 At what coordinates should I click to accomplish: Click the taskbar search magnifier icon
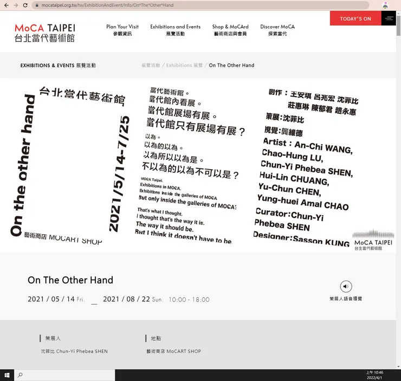(20, 375)
